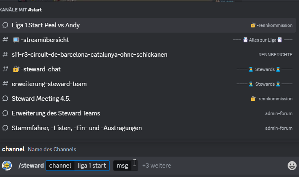Click the hash icon next to s11-r3 channel

pos(5,55)
